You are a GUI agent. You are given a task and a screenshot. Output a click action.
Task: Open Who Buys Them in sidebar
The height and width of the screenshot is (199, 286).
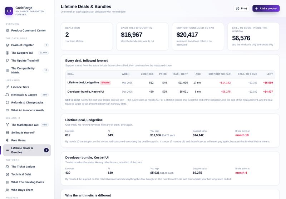[x=27, y=190]
